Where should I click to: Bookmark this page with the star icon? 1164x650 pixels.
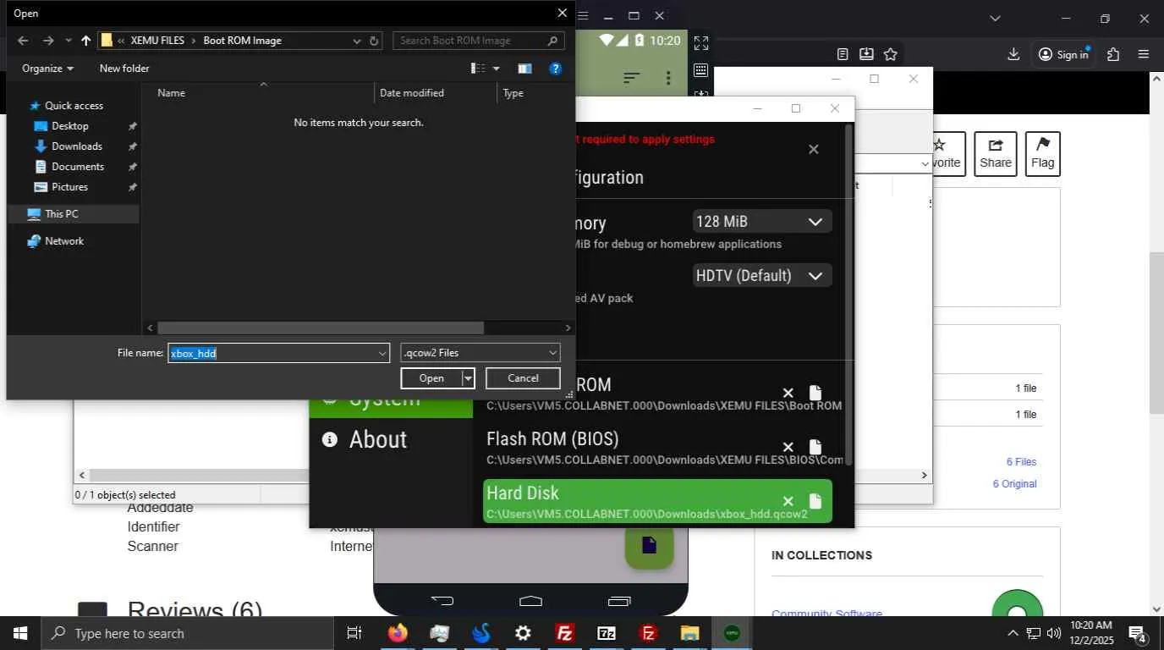[891, 54]
